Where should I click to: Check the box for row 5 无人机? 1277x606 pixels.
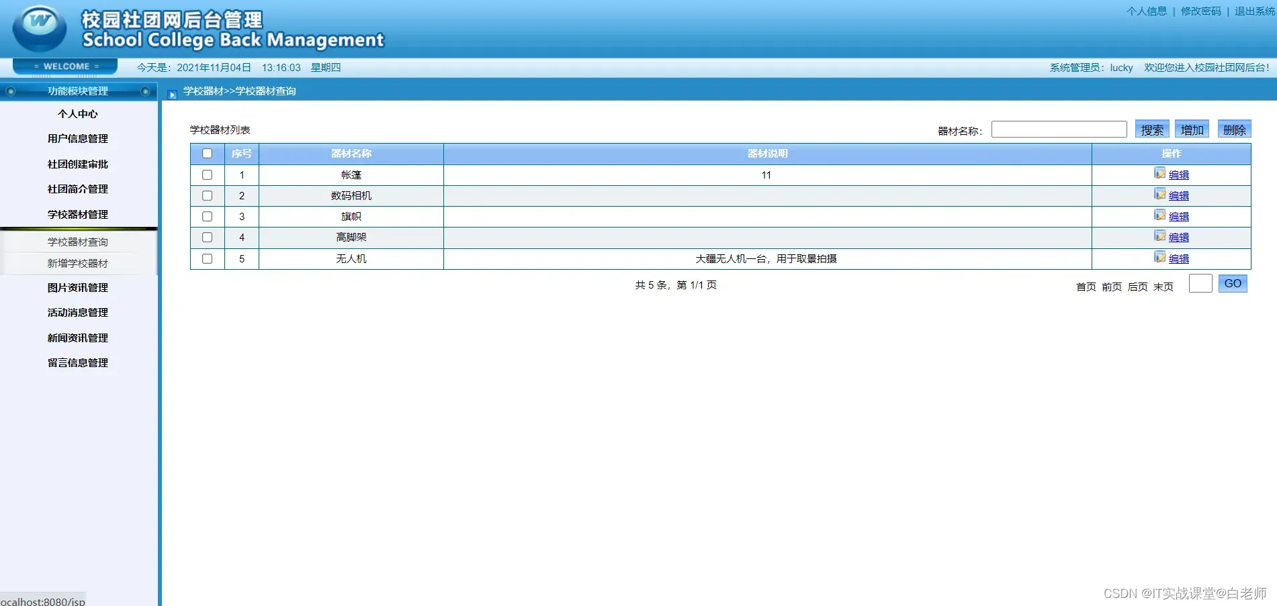(208, 258)
